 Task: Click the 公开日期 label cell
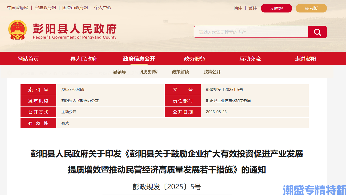(x=183, y=112)
